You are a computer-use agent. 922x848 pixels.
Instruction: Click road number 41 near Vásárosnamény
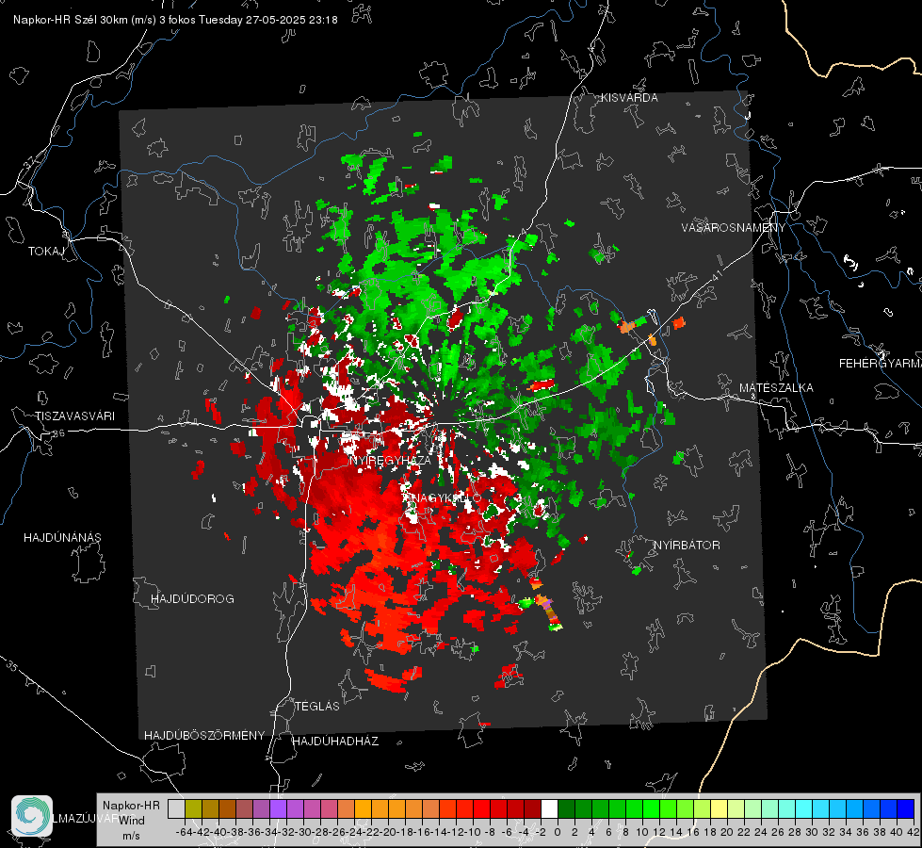[717, 275]
